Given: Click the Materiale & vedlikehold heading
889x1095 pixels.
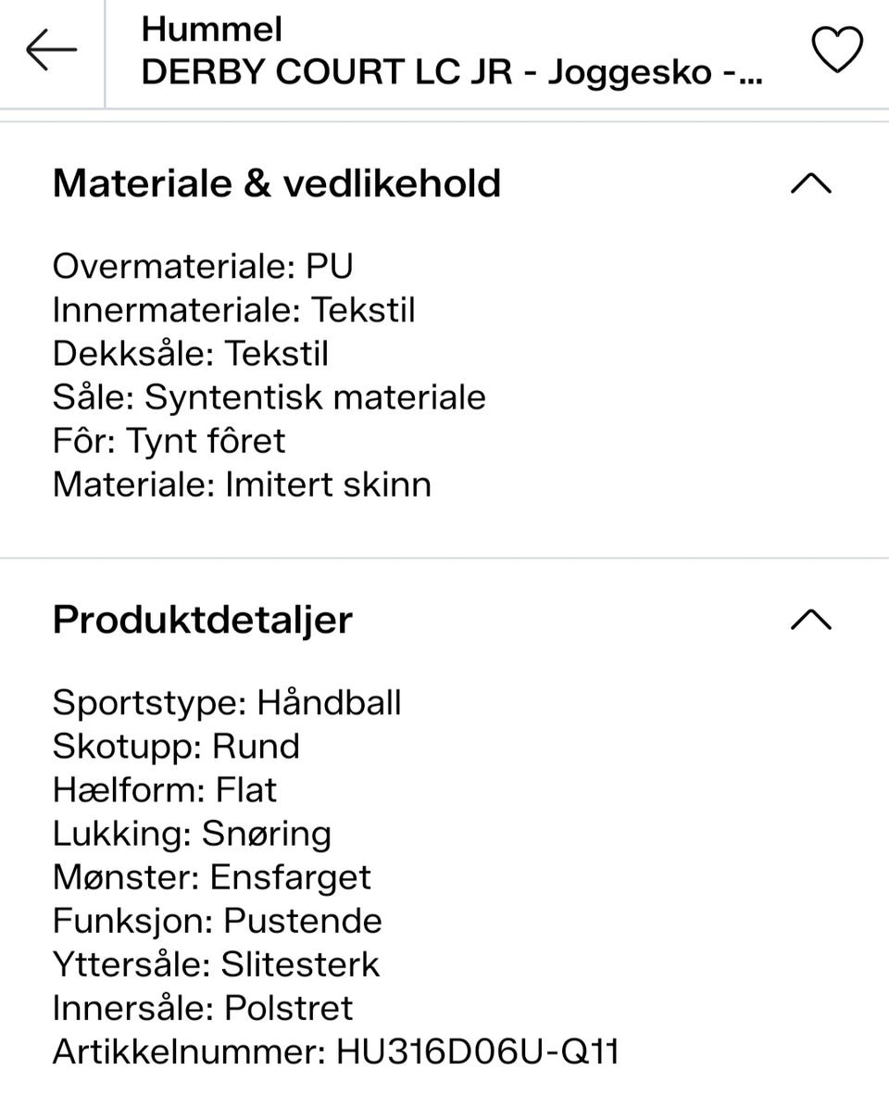Looking at the screenshot, I should (x=277, y=183).
